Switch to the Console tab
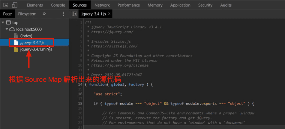This screenshot has width=285, height=129. point(58,5)
